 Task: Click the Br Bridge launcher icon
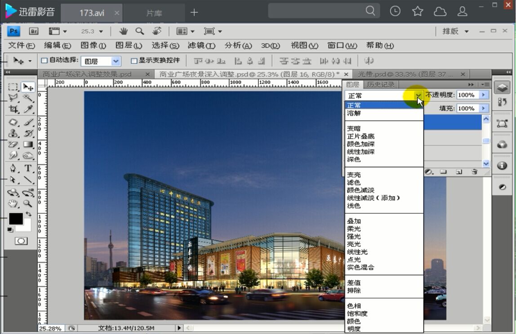click(x=33, y=31)
